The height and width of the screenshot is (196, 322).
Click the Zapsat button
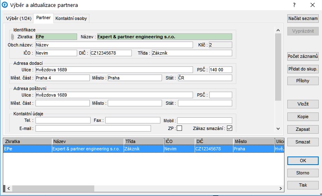(x=303, y=129)
